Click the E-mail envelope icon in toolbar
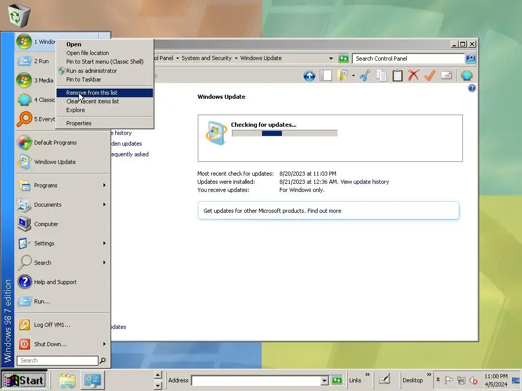Viewport: 522px width, 391px height. 447,75
